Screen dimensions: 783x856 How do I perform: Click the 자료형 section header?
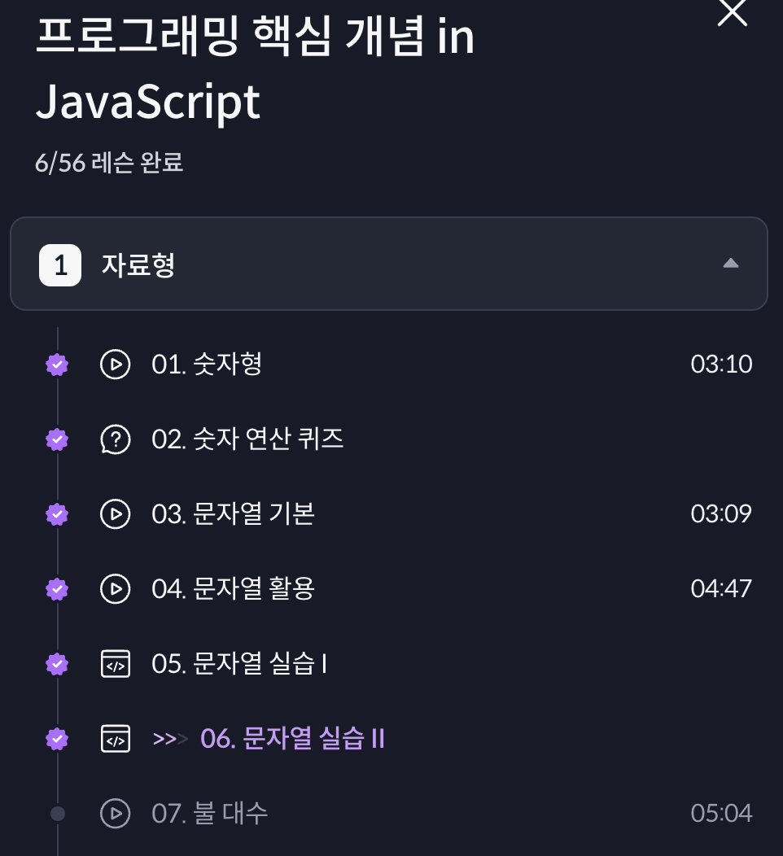(x=389, y=264)
